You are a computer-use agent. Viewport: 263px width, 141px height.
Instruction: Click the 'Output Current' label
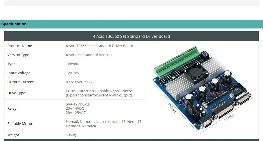pos(20,82)
